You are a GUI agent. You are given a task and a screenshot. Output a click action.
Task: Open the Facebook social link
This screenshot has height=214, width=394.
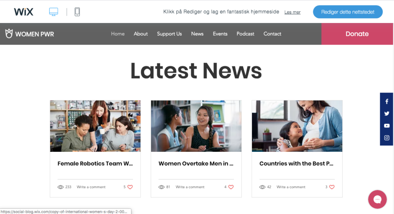(x=387, y=102)
